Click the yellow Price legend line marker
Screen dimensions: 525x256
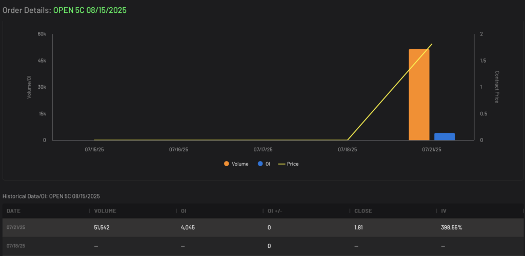(x=282, y=164)
